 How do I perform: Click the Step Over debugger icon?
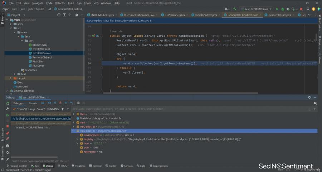(x=49, y=103)
